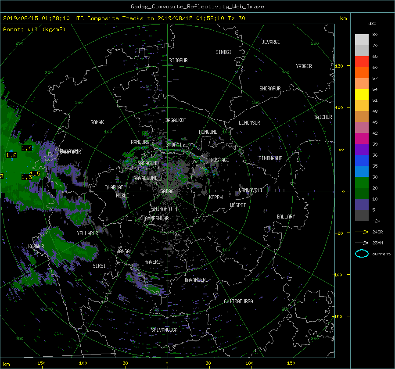Image resolution: width=395 pixels, height=369 pixels.
Task: Click the GOKAK city label
Action: [x=97, y=122]
